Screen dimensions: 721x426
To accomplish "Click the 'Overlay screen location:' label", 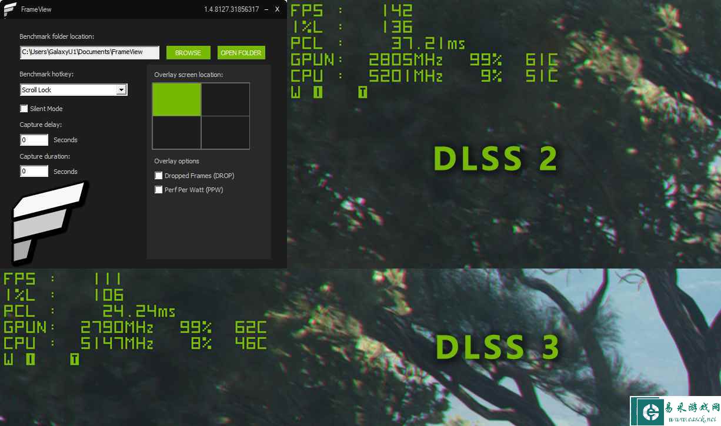I will [189, 75].
